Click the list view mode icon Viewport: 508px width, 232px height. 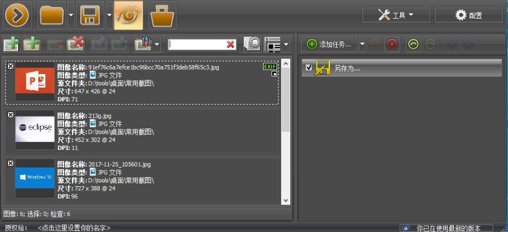[273, 44]
